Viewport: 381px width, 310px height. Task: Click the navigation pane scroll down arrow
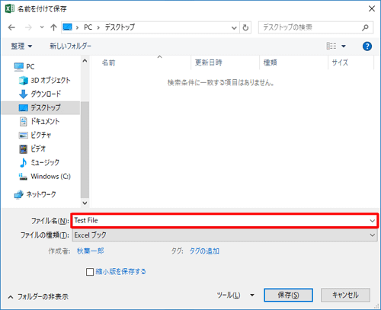point(85,203)
